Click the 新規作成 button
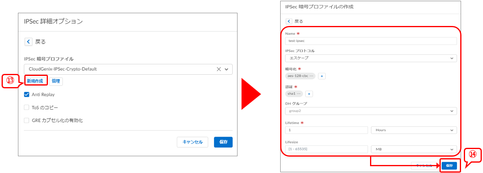Image resolution: width=483 pixels, height=173 pixels. 35,81
